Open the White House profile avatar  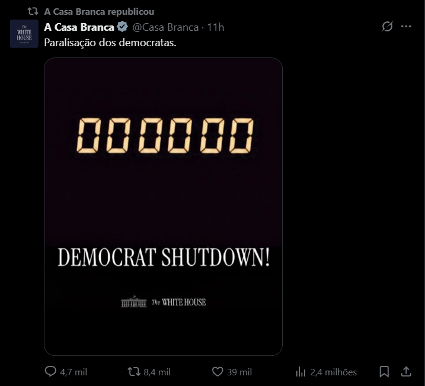coord(24,33)
